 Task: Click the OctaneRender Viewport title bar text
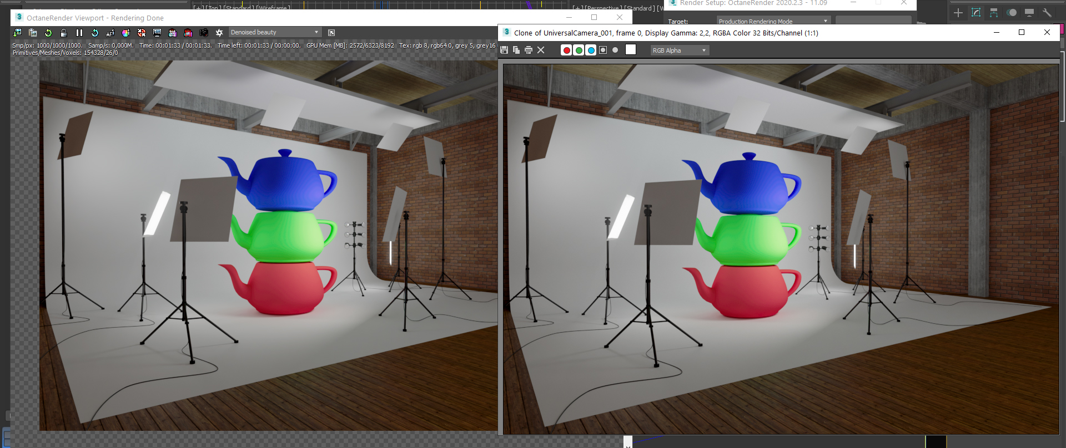pos(95,18)
